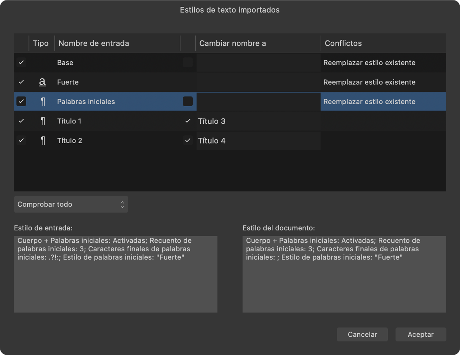Click 'Reemplazar estilo existente' in the Base row
The image size is (460, 355).
click(x=369, y=62)
